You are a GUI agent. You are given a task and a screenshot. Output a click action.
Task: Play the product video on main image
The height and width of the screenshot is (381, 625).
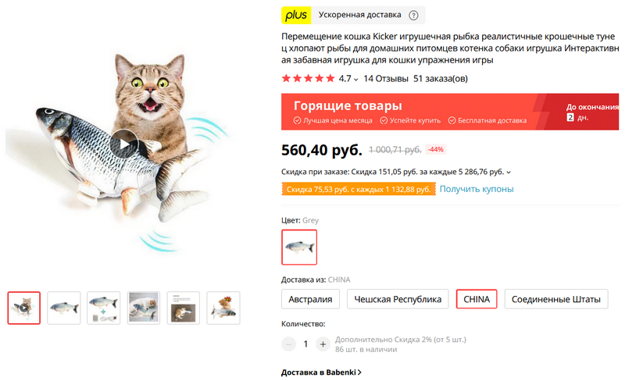(123, 144)
